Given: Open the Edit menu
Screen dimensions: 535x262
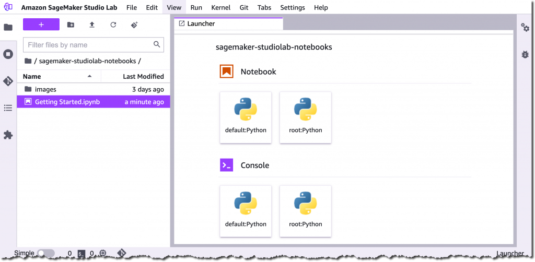Looking at the screenshot, I should pyautogui.click(x=152, y=7).
